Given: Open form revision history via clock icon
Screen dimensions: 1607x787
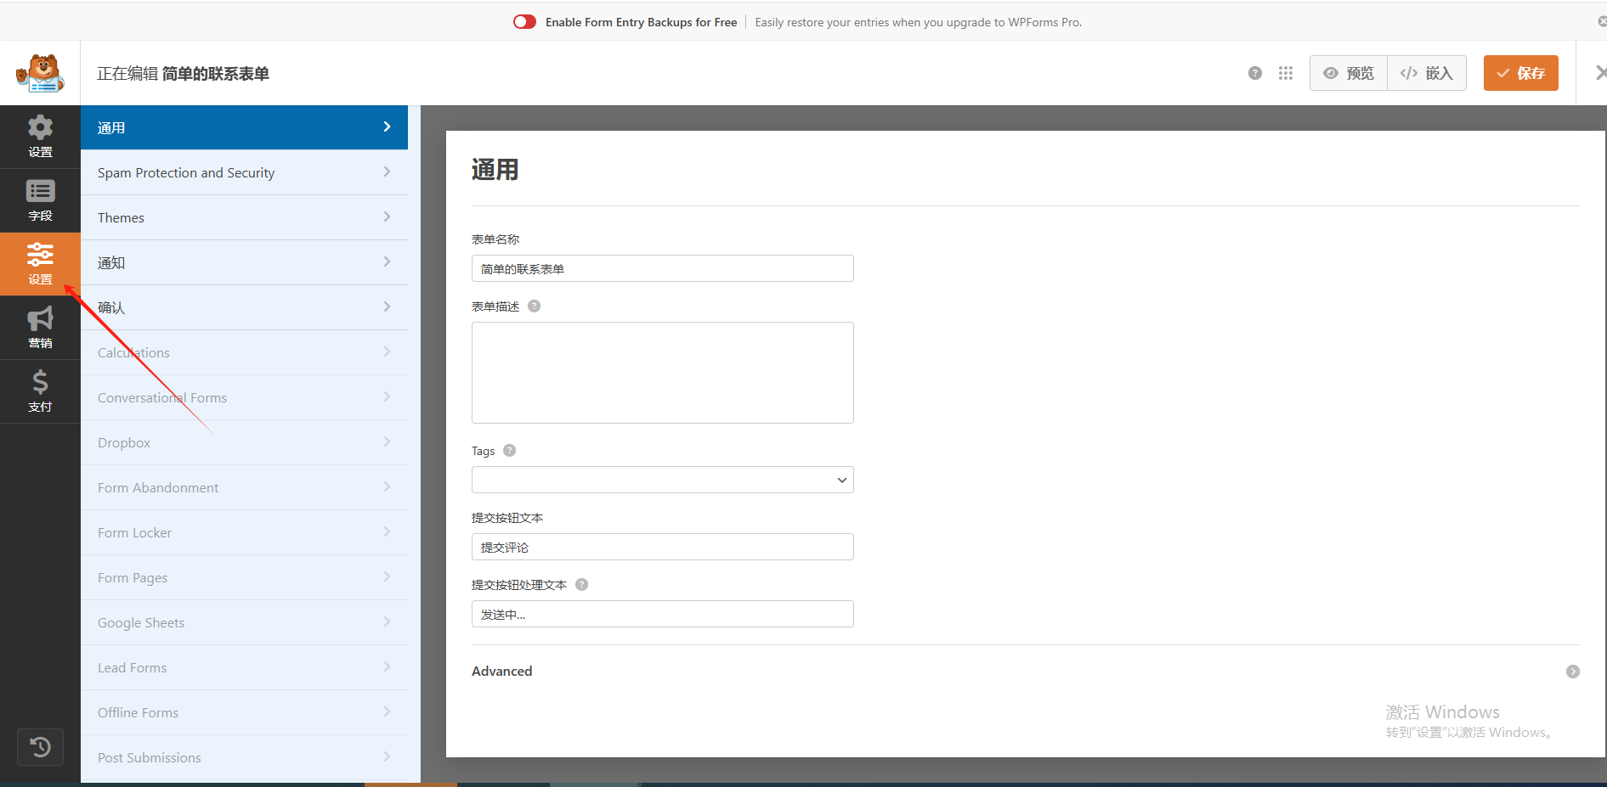Looking at the screenshot, I should click(40, 747).
